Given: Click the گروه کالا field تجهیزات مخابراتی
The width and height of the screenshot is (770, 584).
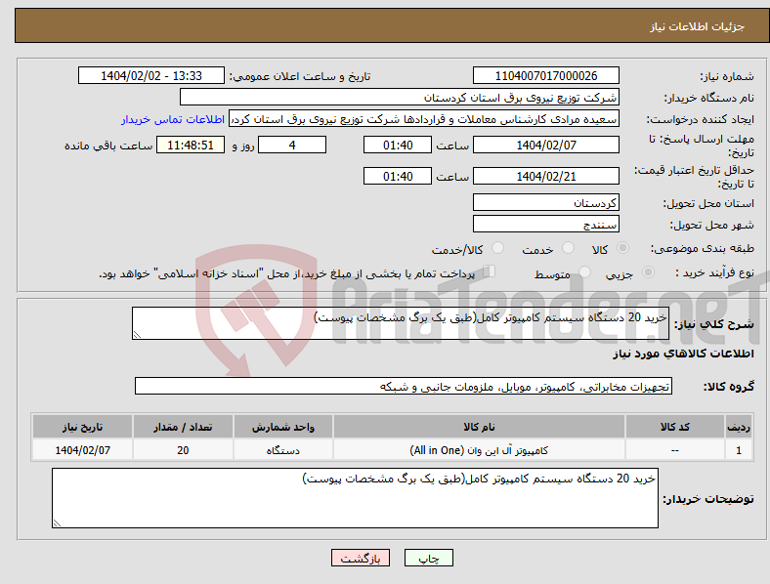Looking at the screenshot, I should point(404,386).
